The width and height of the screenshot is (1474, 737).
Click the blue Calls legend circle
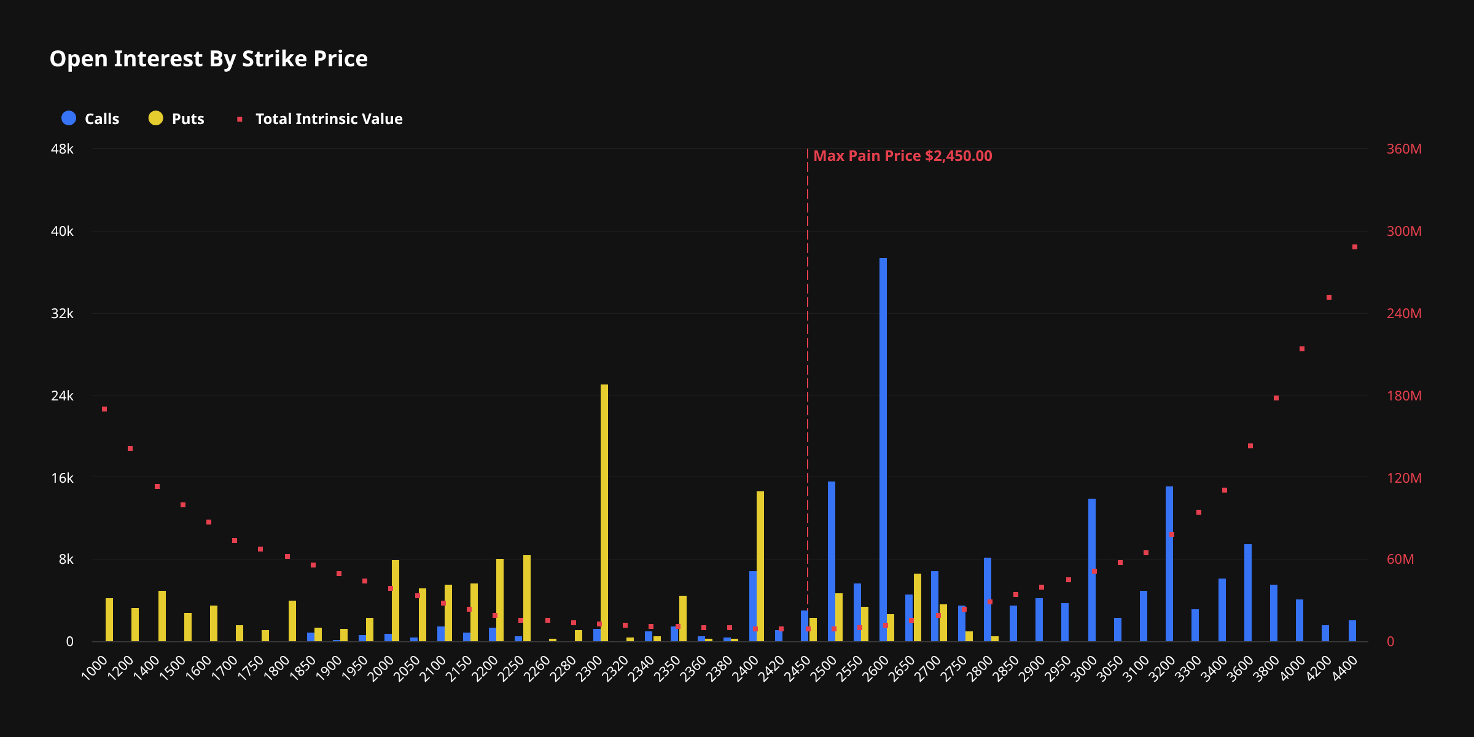coord(69,118)
